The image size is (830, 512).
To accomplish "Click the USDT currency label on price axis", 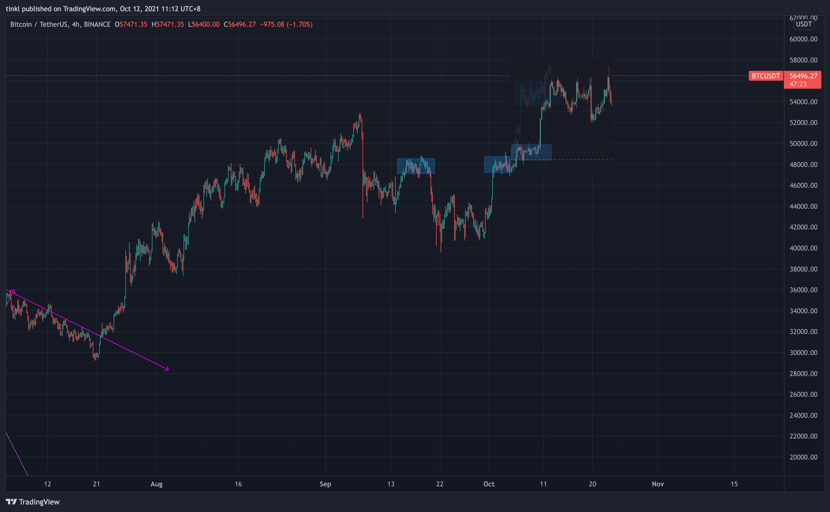I will click(803, 24).
